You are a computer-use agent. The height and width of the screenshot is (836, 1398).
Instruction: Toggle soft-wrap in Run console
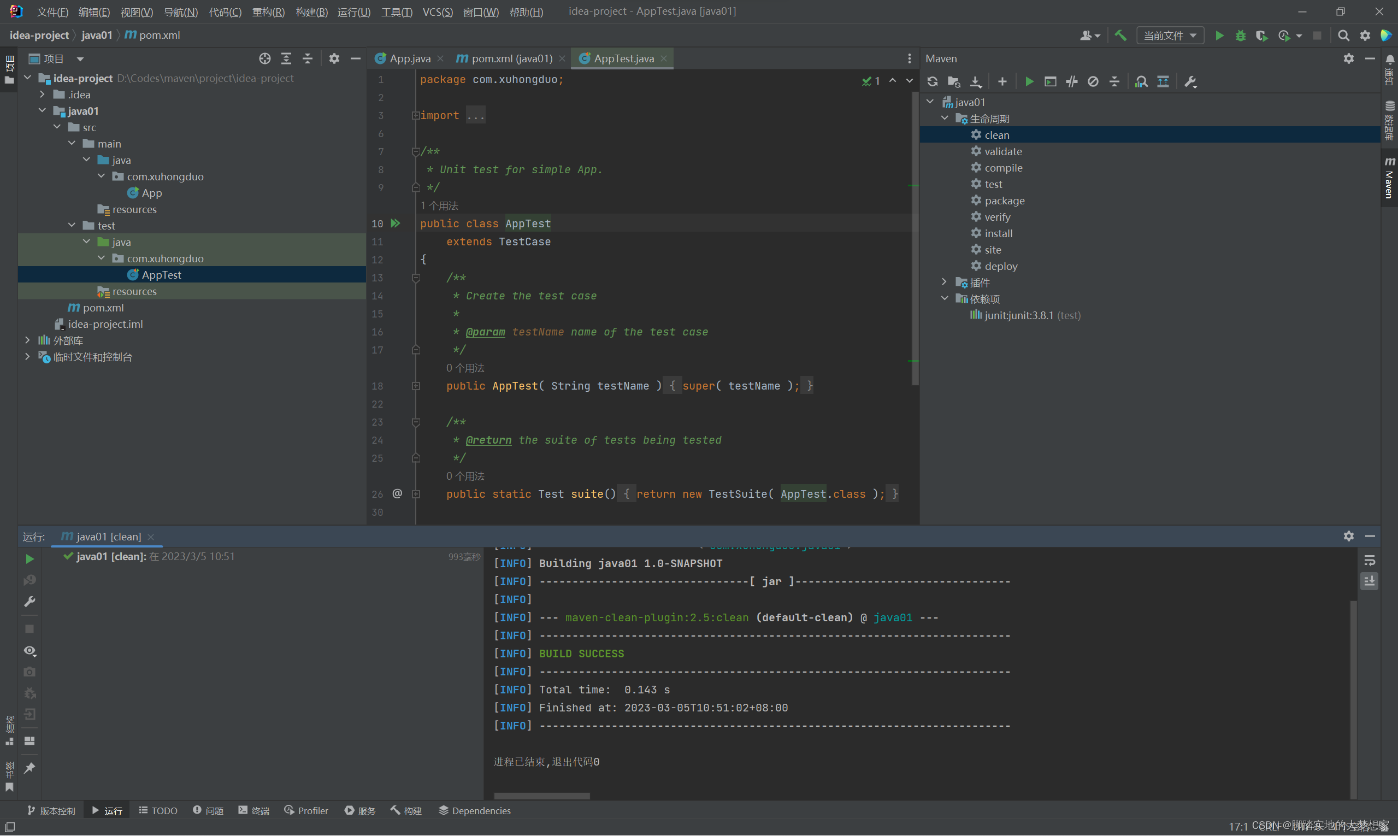click(1369, 561)
